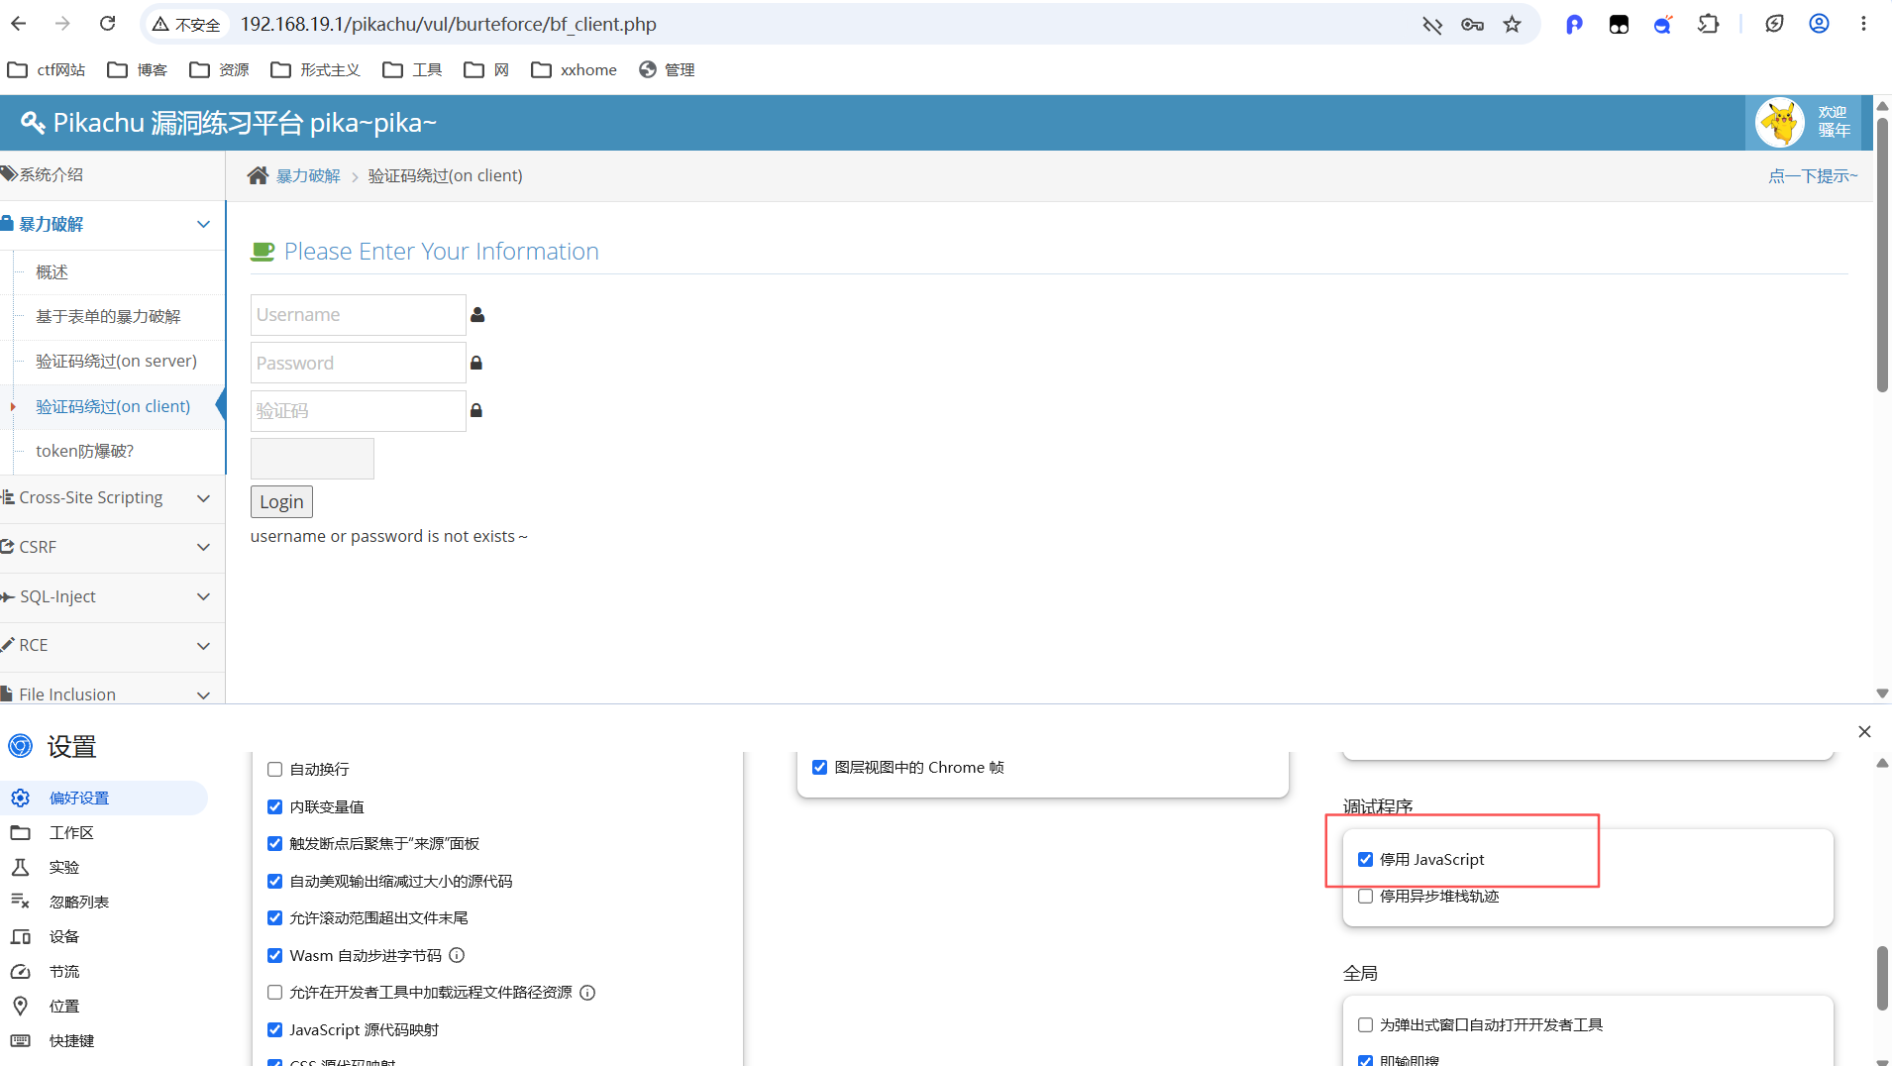Viewport: 1892px width, 1066px height.
Task: Open the Chrome three-dot menu
Action: coord(1863,24)
